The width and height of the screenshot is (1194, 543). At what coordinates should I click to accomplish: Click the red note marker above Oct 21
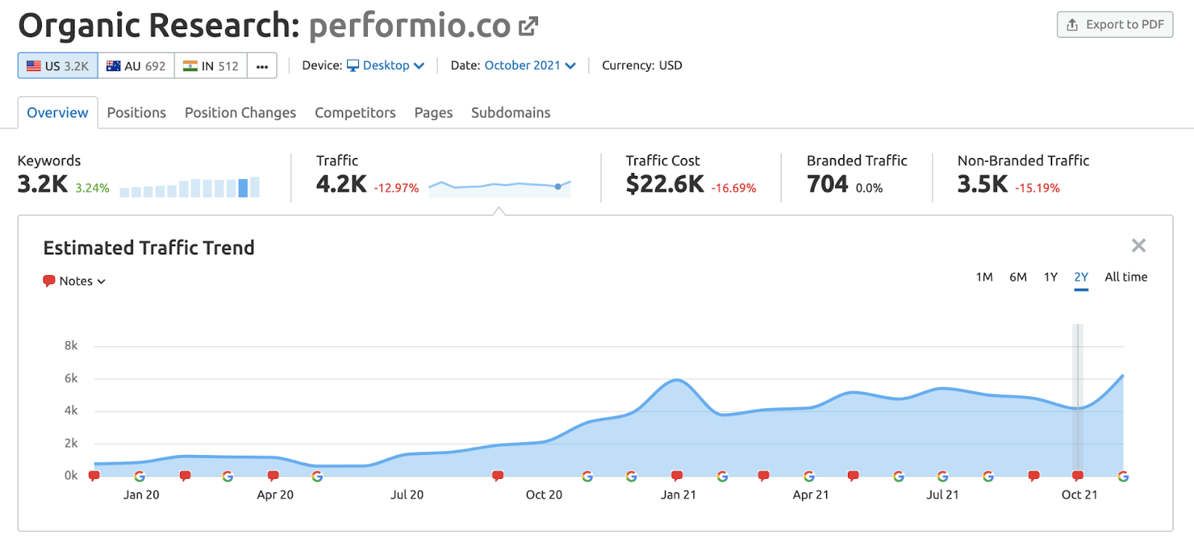(1078, 476)
